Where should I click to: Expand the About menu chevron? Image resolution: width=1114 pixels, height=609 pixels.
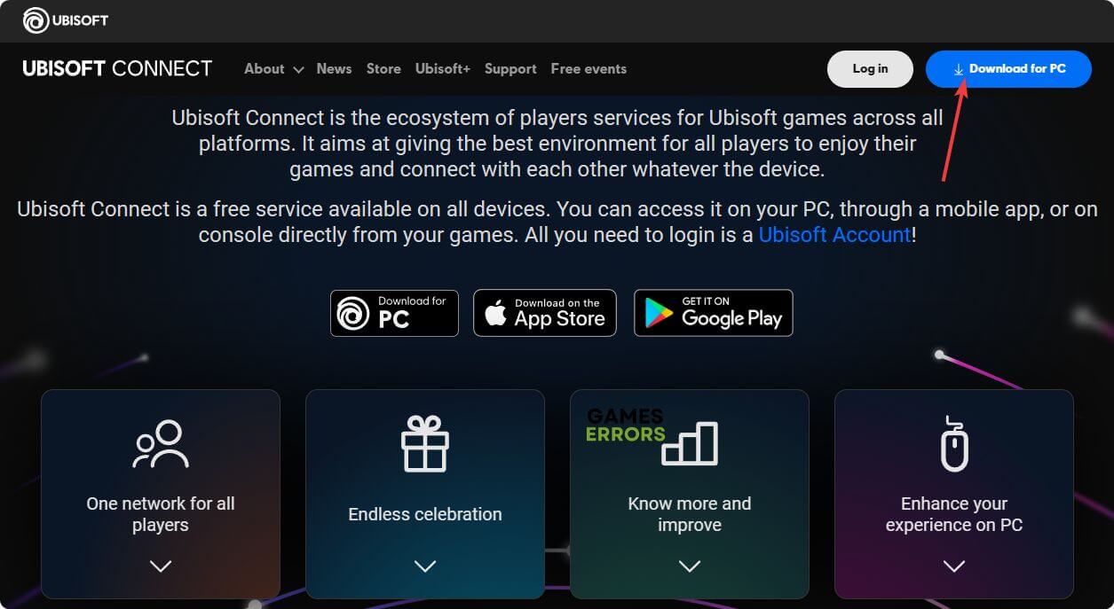click(x=297, y=69)
